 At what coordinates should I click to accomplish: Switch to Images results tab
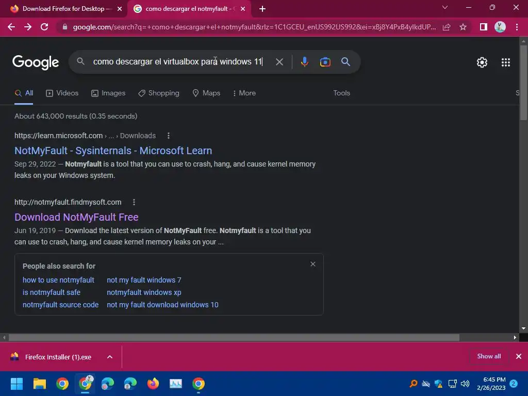click(108, 93)
